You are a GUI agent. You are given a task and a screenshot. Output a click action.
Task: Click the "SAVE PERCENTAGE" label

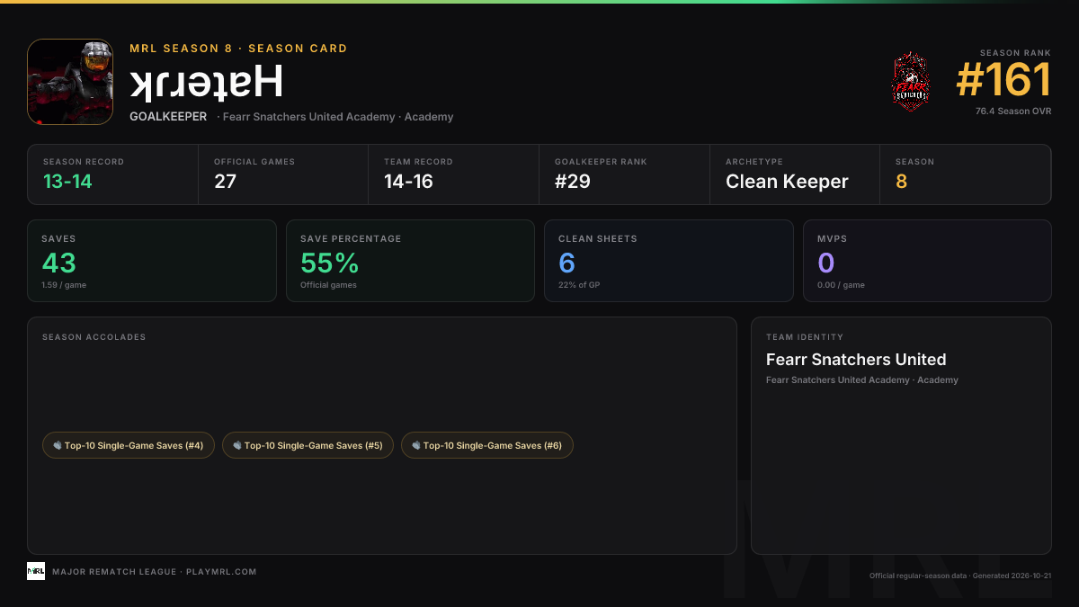coord(351,239)
